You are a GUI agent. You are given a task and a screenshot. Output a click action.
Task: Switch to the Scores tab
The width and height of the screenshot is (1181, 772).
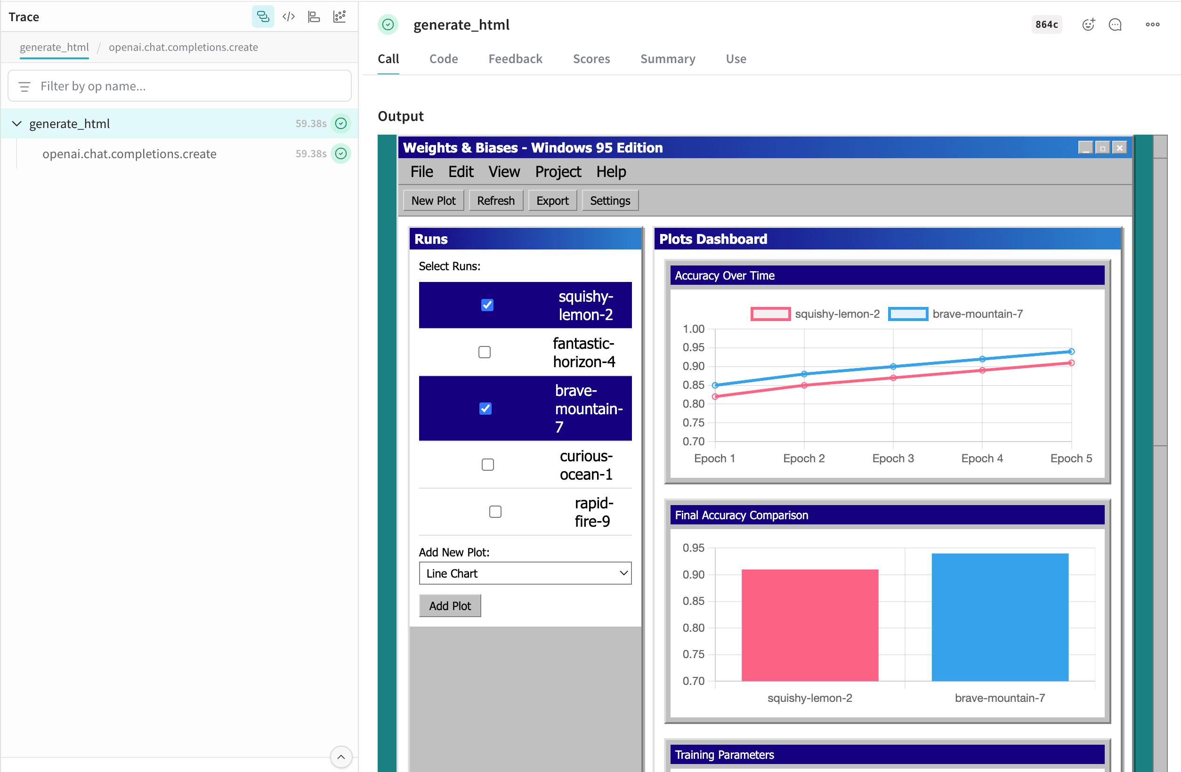[591, 59]
